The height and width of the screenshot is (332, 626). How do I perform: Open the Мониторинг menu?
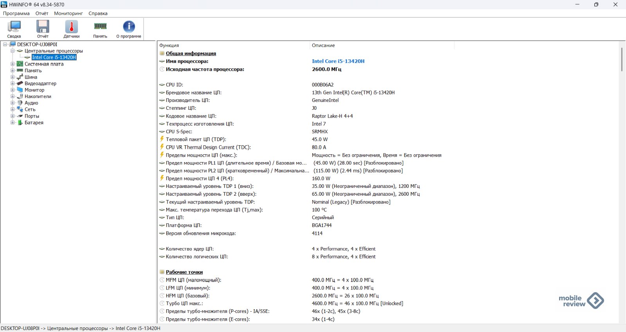[x=68, y=13]
